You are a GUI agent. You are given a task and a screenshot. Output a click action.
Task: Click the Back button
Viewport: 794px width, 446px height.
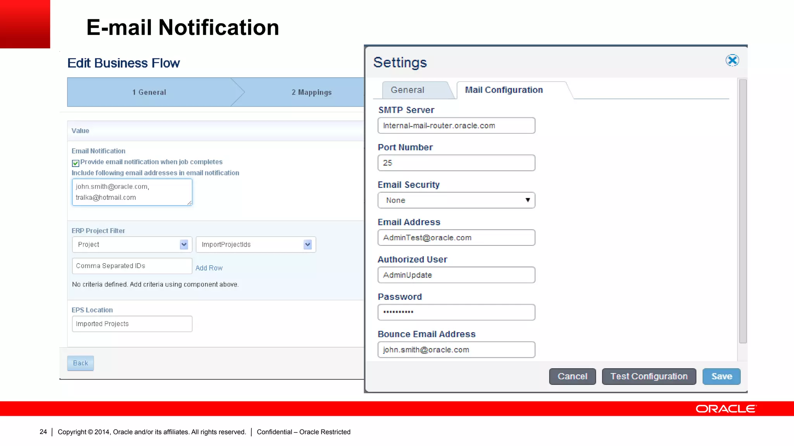click(81, 363)
